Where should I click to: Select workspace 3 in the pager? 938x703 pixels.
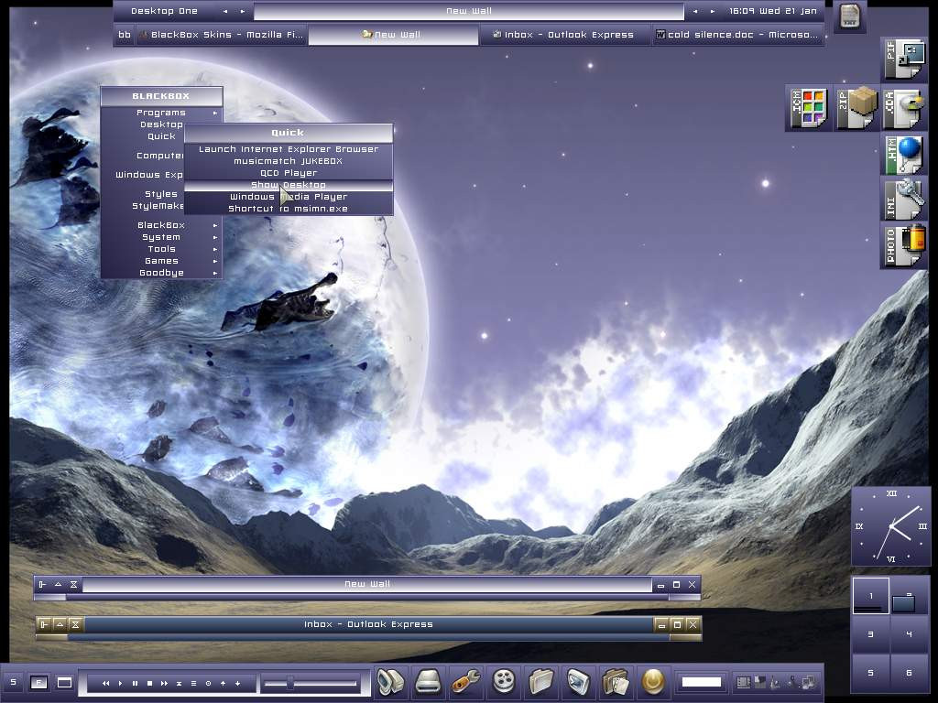coord(871,633)
